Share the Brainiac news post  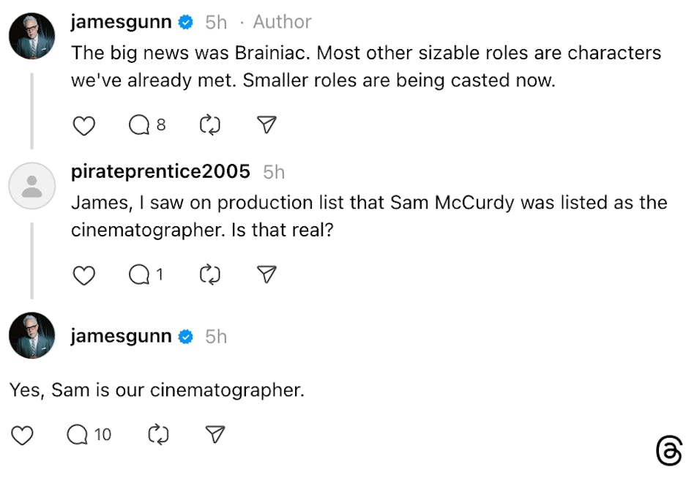click(x=267, y=126)
